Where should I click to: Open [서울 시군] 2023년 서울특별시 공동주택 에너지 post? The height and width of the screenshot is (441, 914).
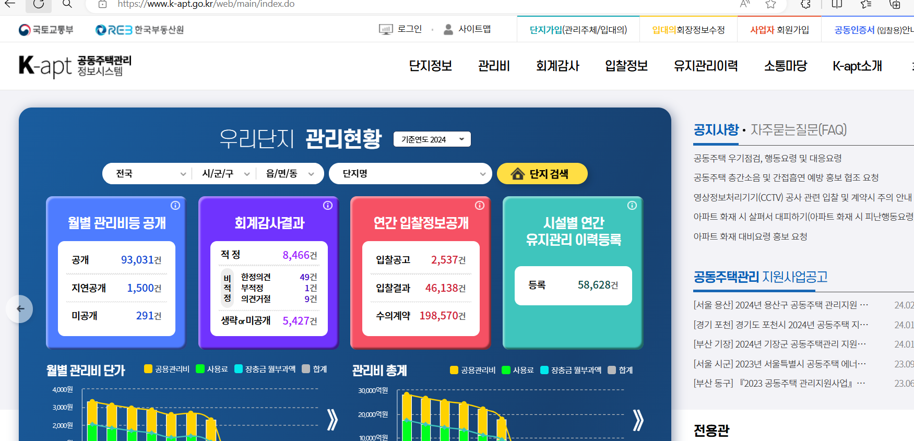point(780,364)
